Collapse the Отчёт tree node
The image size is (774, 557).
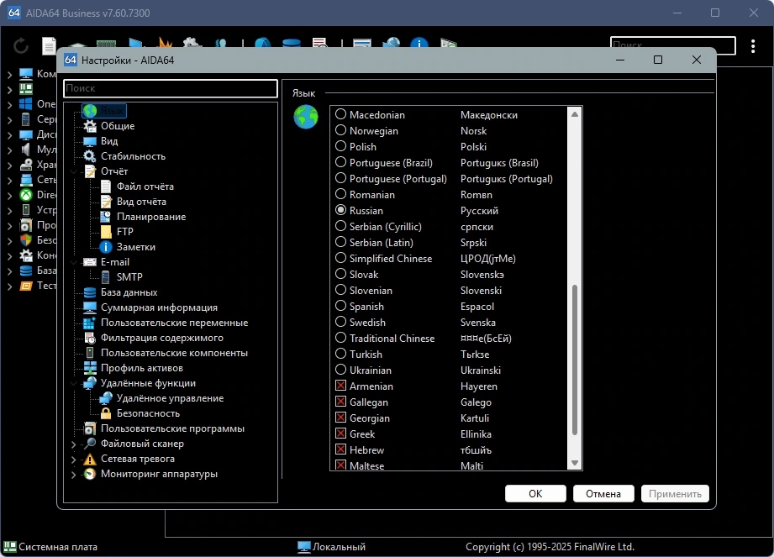click(74, 171)
